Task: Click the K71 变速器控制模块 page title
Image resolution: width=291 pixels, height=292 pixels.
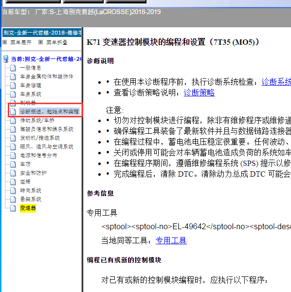Action: (173, 42)
